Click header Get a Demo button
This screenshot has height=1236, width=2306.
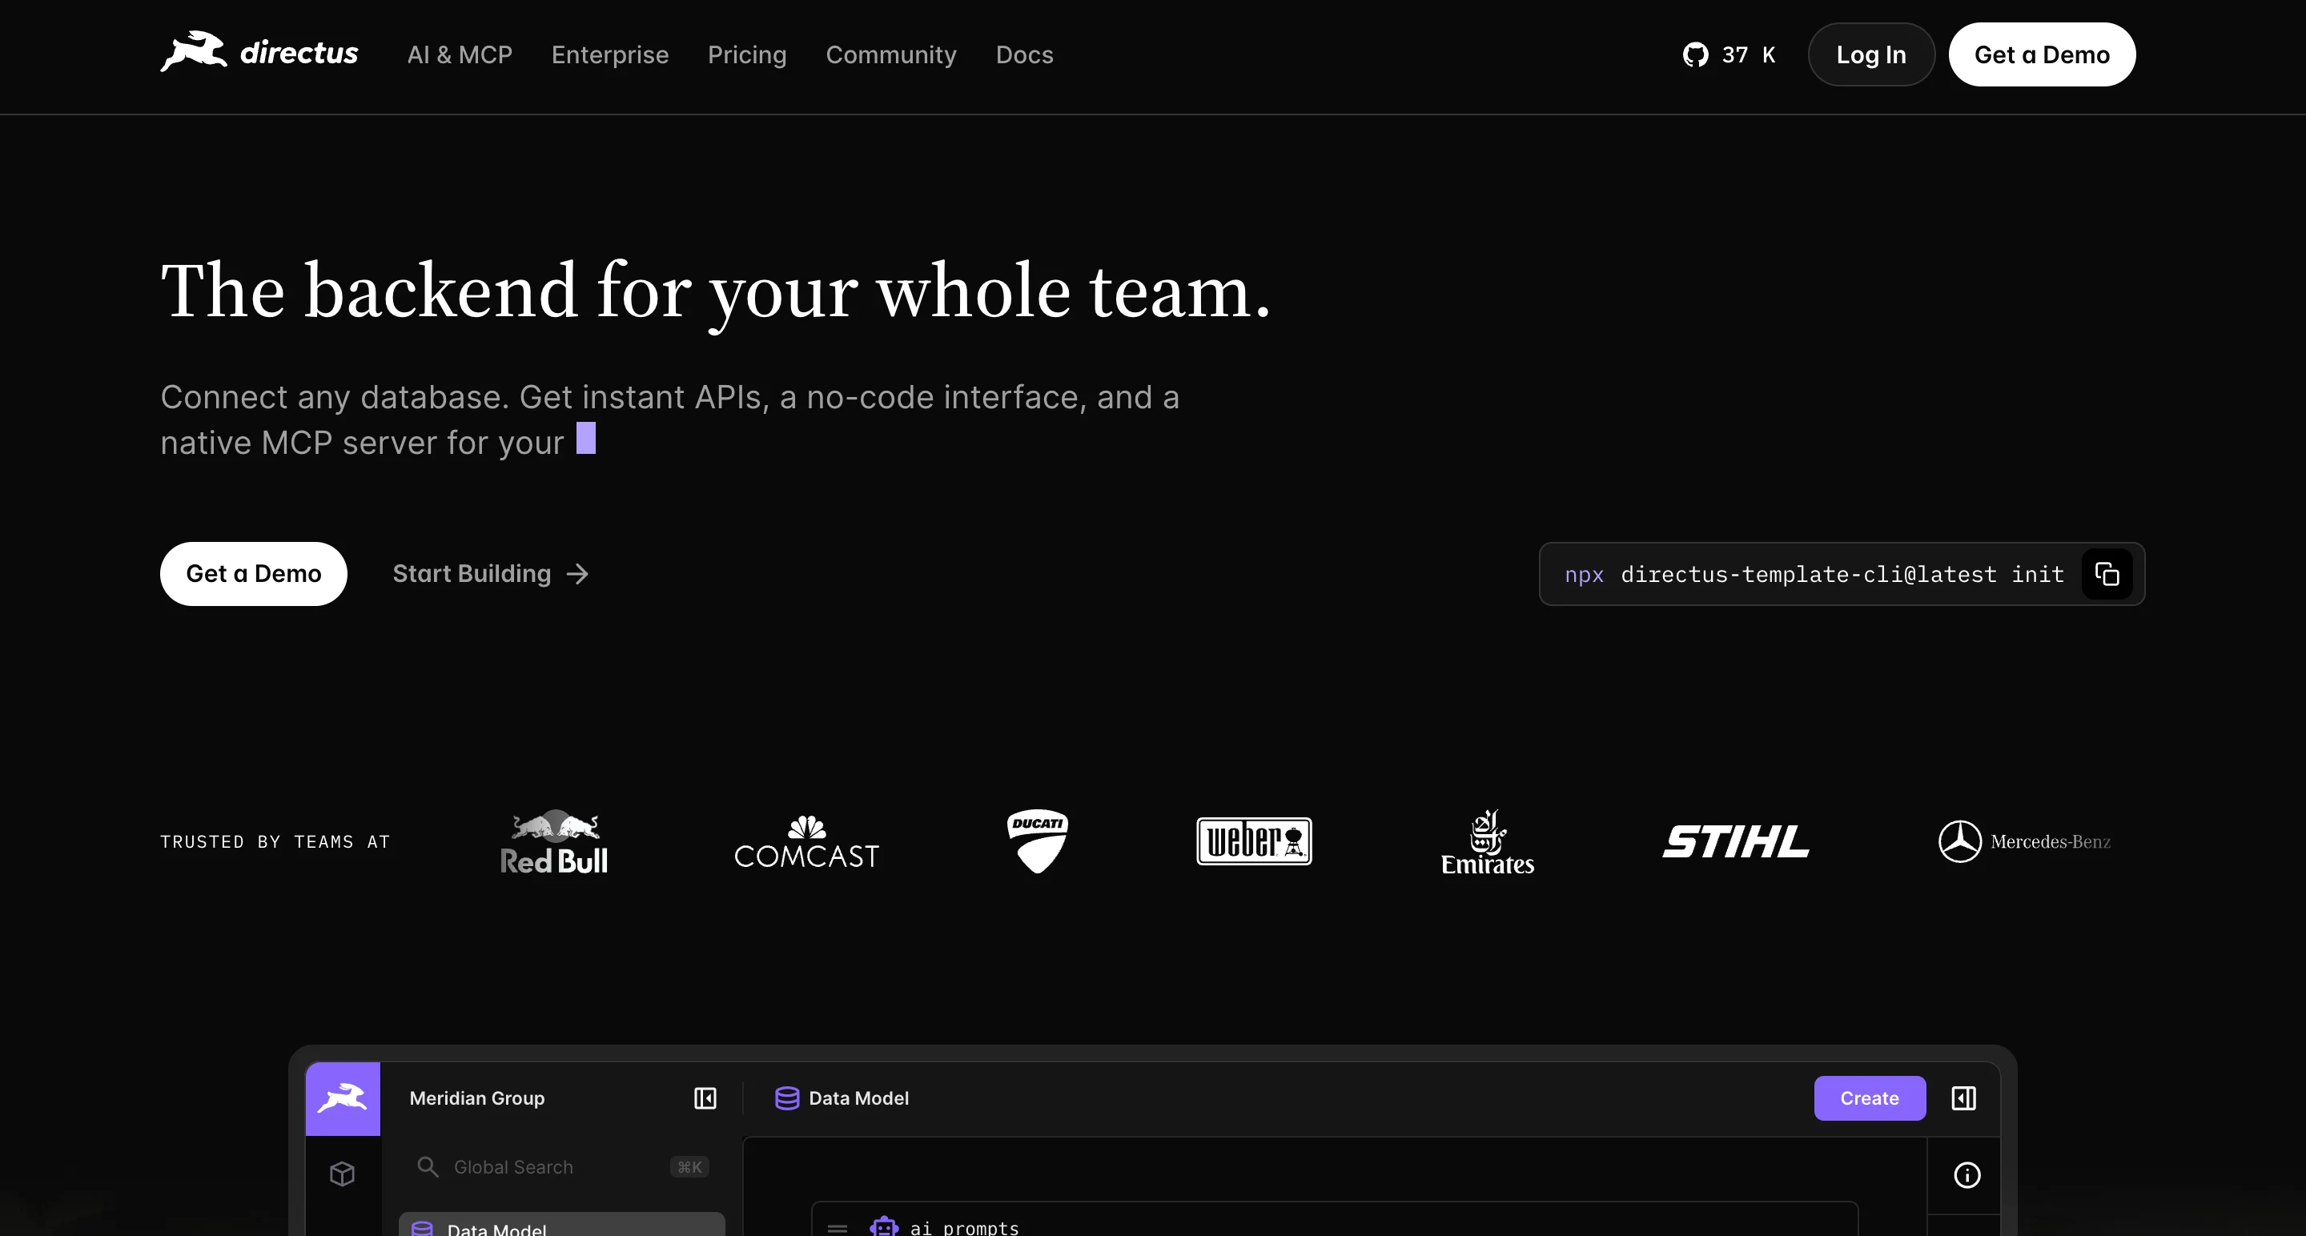point(2042,54)
